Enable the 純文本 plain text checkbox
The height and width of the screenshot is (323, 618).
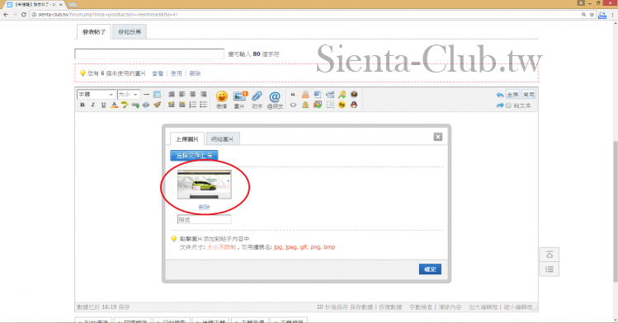point(509,105)
